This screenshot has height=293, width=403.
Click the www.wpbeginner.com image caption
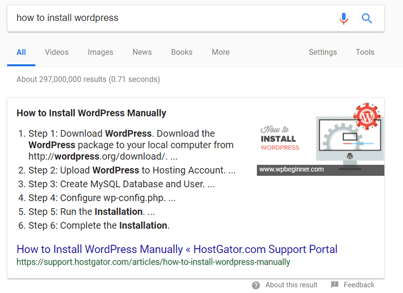292,170
